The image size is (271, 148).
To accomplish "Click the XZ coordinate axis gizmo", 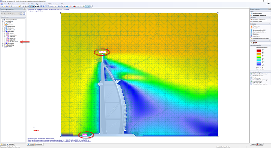I will click(36, 128).
